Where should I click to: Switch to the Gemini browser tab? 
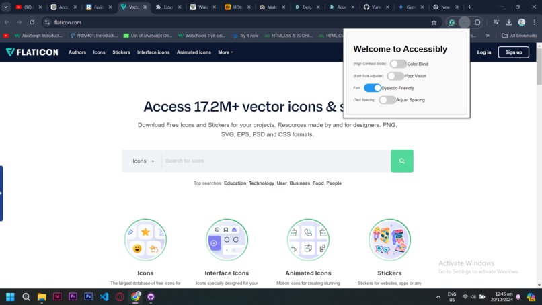point(410,7)
